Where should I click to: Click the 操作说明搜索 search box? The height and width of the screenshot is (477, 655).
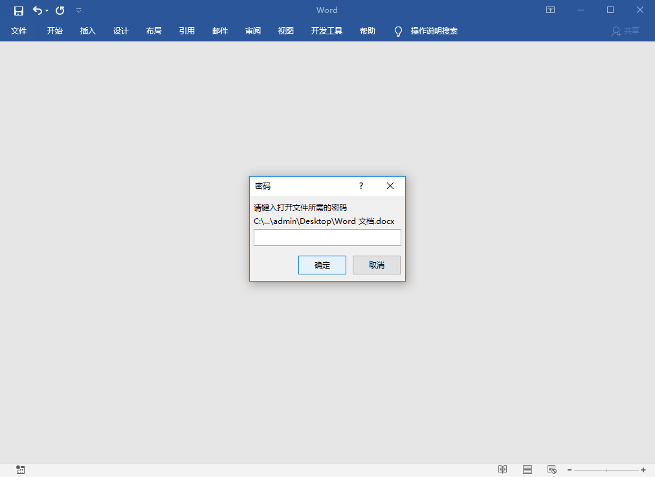[434, 31]
